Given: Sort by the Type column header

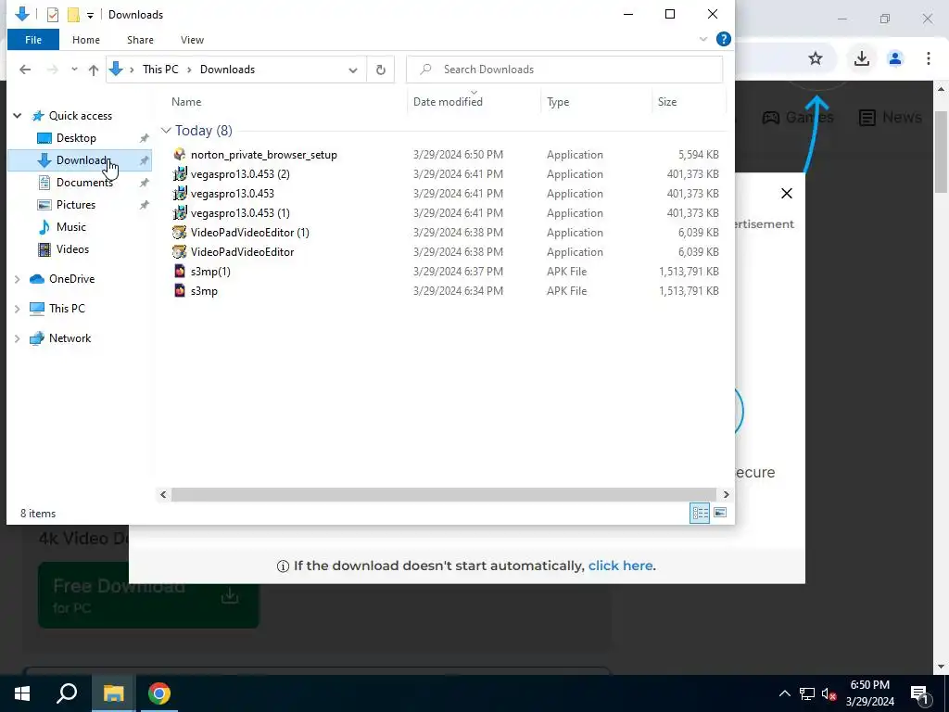Looking at the screenshot, I should (558, 102).
